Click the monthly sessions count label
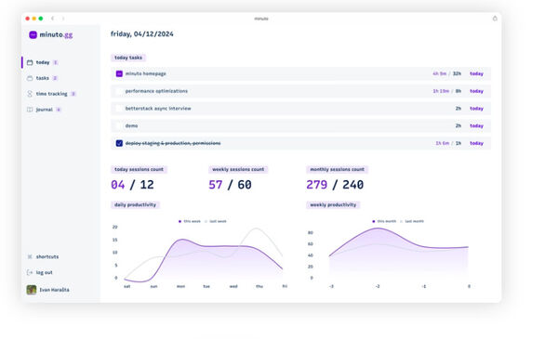The height and width of the screenshot is (339, 558). point(337,169)
